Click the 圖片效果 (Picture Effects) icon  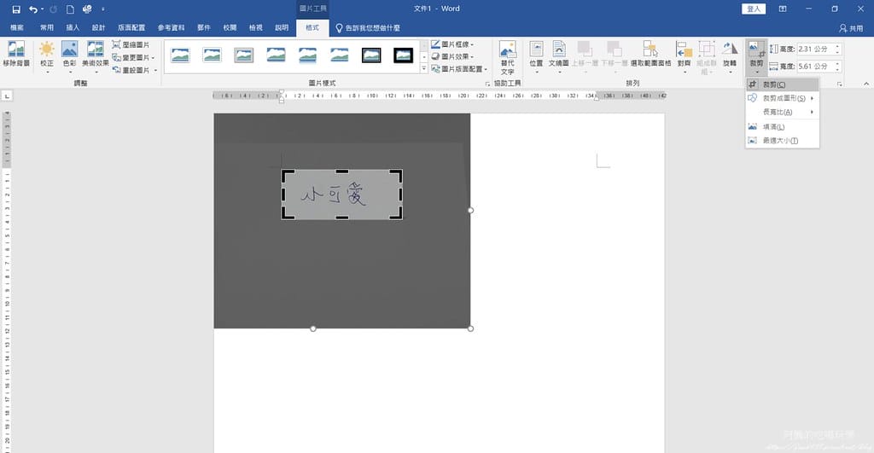(x=435, y=56)
